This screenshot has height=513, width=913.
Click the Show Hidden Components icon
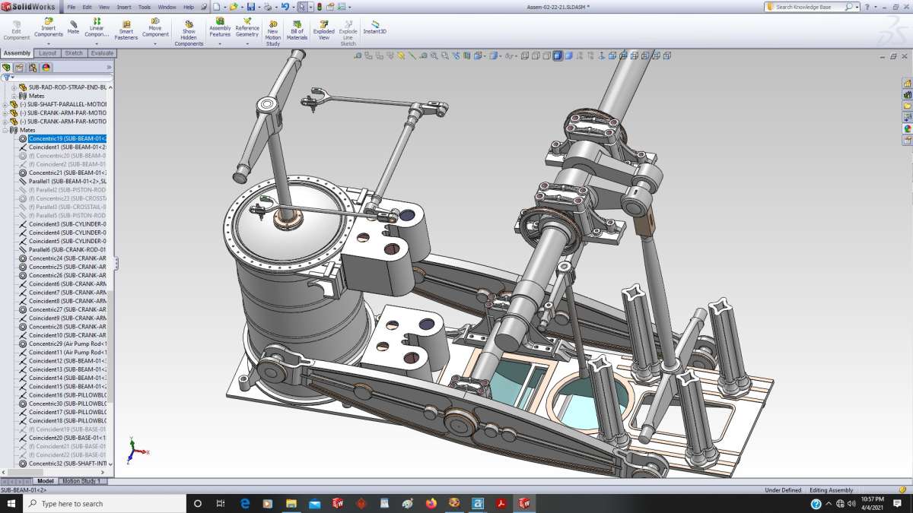189,33
